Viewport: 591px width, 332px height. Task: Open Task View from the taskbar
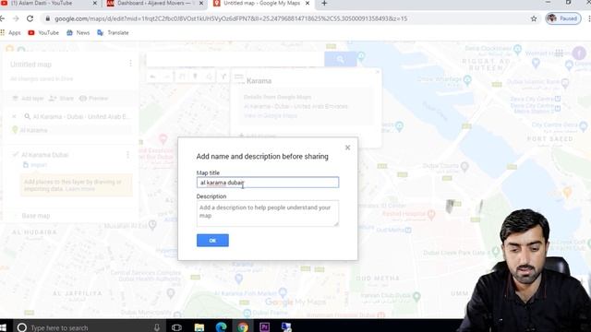[176, 327]
